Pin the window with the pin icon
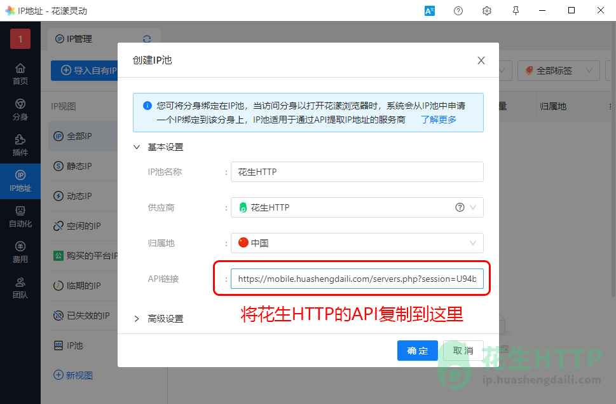This screenshot has width=616, height=404. pos(516,11)
